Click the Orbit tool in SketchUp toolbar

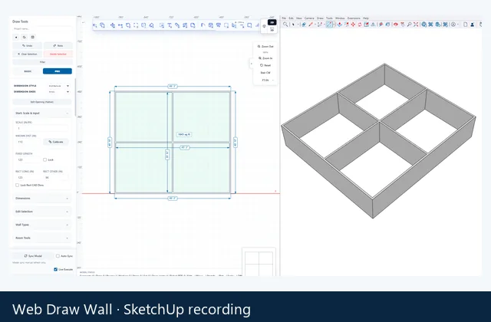point(396,25)
